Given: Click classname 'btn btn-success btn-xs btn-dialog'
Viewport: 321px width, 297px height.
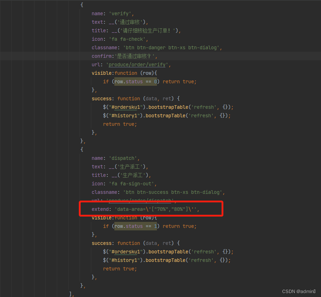Looking at the screenshot, I should click(173, 192).
